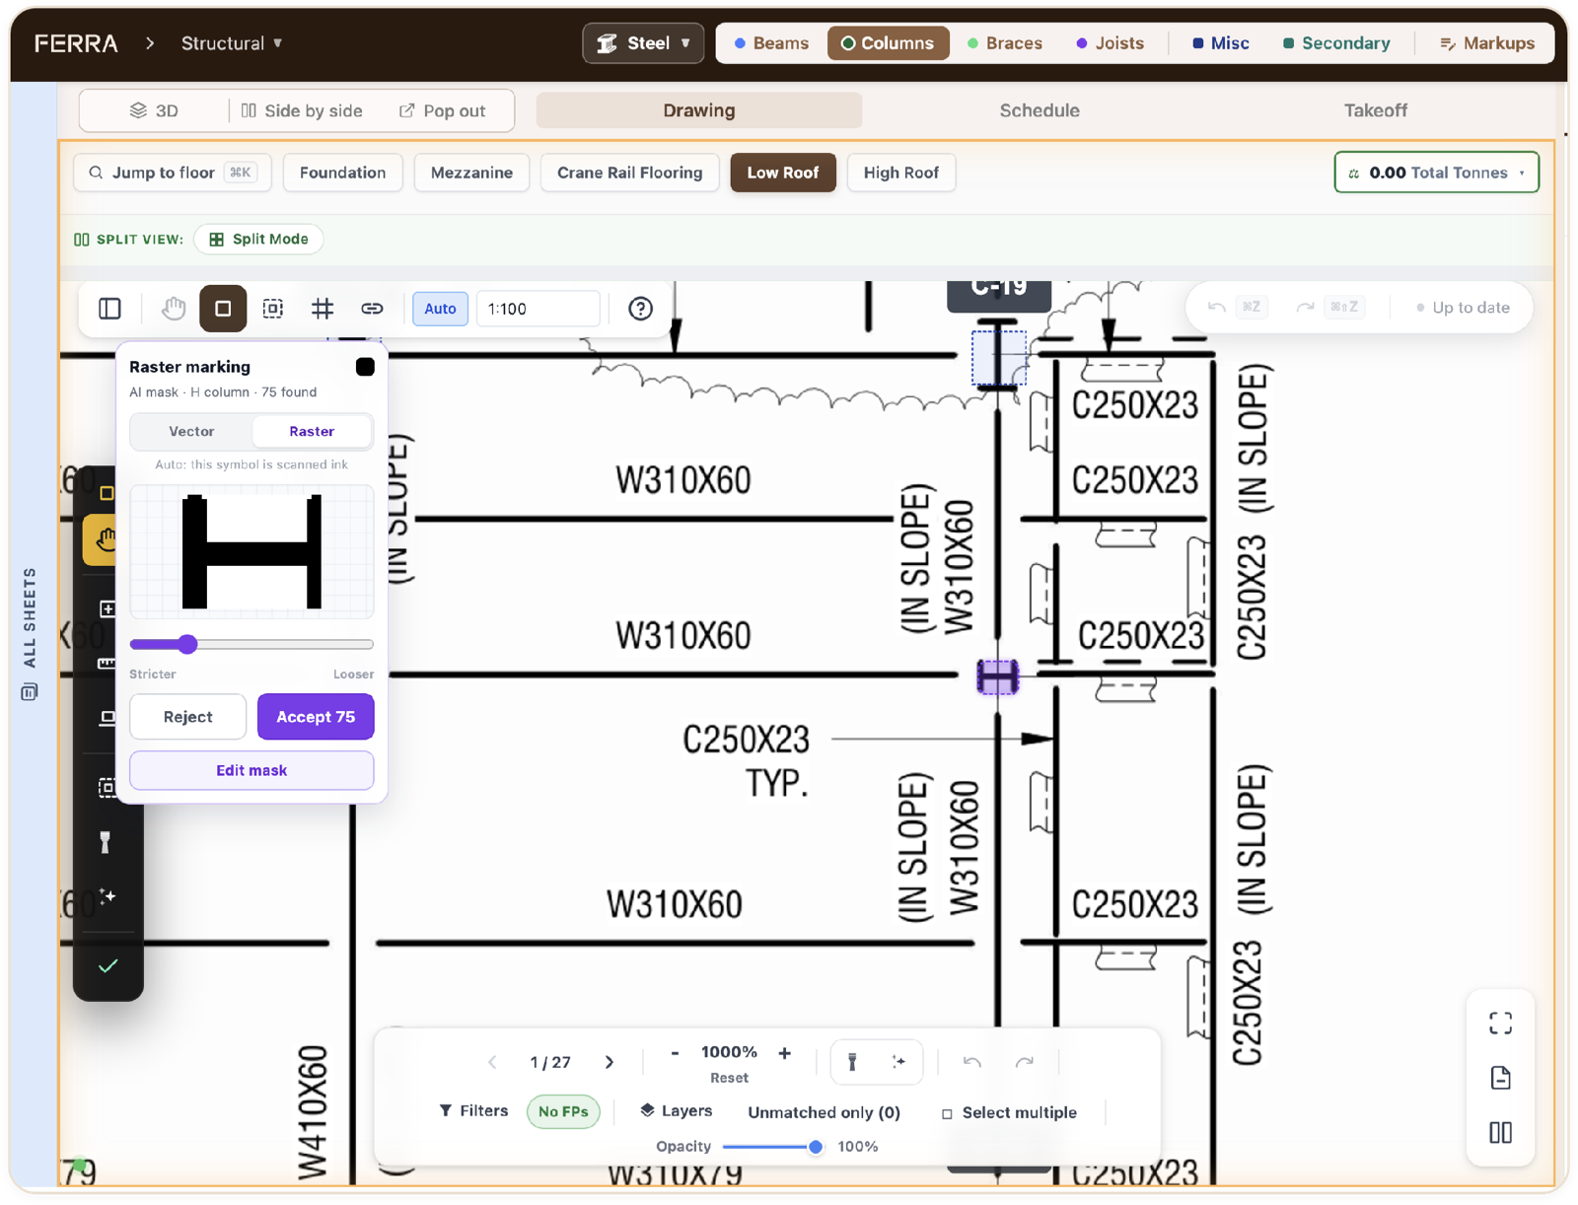Click the H column symbol preview thumbnail

point(251,551)
